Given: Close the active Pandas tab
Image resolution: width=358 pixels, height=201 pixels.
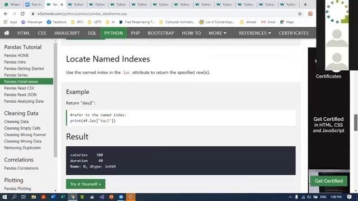Looking at the screenshot, I should pos(62,4).
